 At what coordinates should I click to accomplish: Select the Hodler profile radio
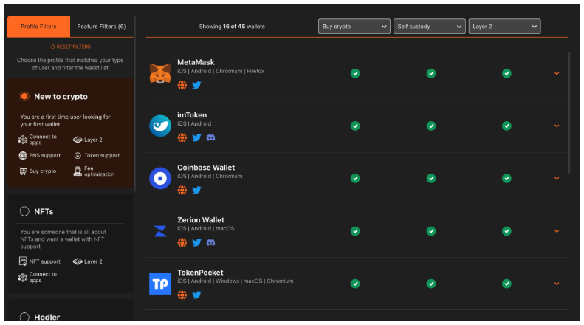click(24, 317)
